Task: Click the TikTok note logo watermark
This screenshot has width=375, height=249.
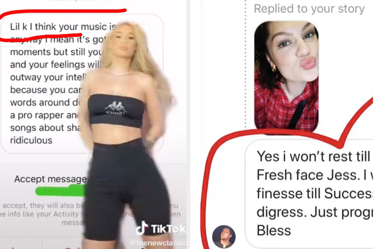Action: coord(142,228)
